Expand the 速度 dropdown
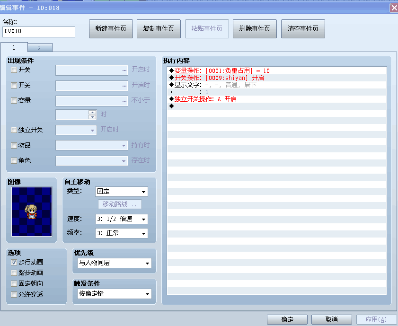This screenshot has width=398, height=326. point(122,219)
